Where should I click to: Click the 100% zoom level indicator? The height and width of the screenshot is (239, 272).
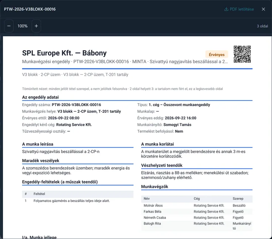click(x=23, y=26)
